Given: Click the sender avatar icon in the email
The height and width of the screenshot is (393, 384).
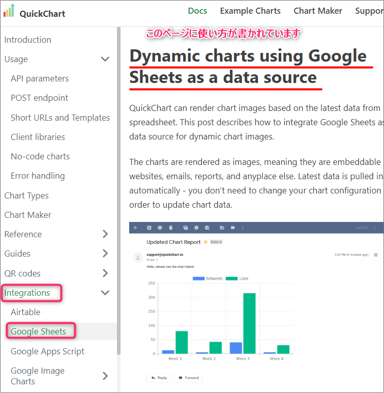Looking at the screenshot, I should [137, 257].
